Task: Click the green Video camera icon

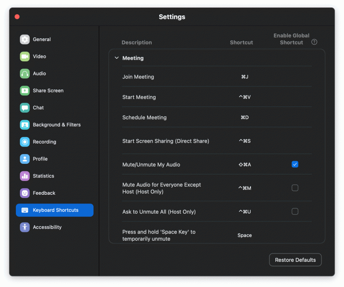Action: point(25,57)
